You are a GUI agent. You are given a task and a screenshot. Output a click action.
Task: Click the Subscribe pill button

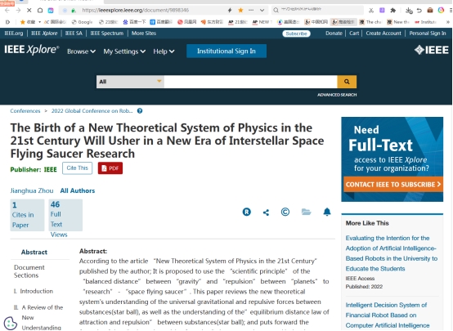pyautogui.click(x=296, y=34)
